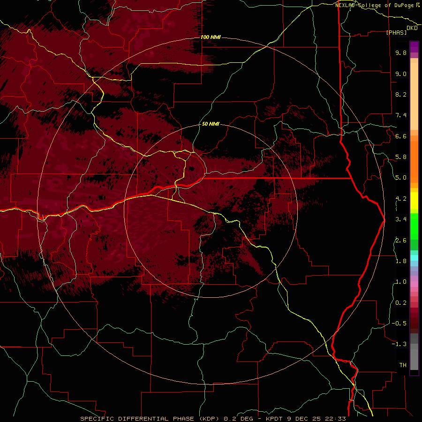Viewport: 422px width, 422px height.
Task: Click the 0.2 DEG elevation text in caption
Action: pyautogui.click(x=239, y=419)
